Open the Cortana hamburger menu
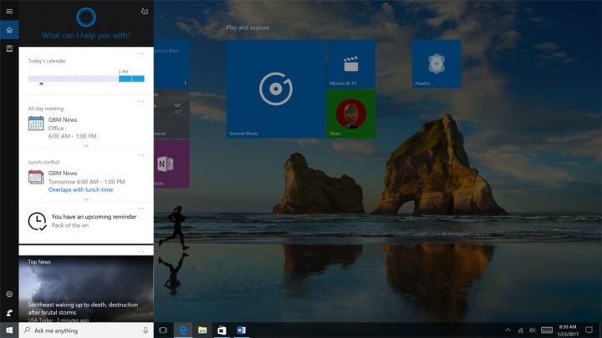This screenshot has width=602, height=338. [9, 11]
